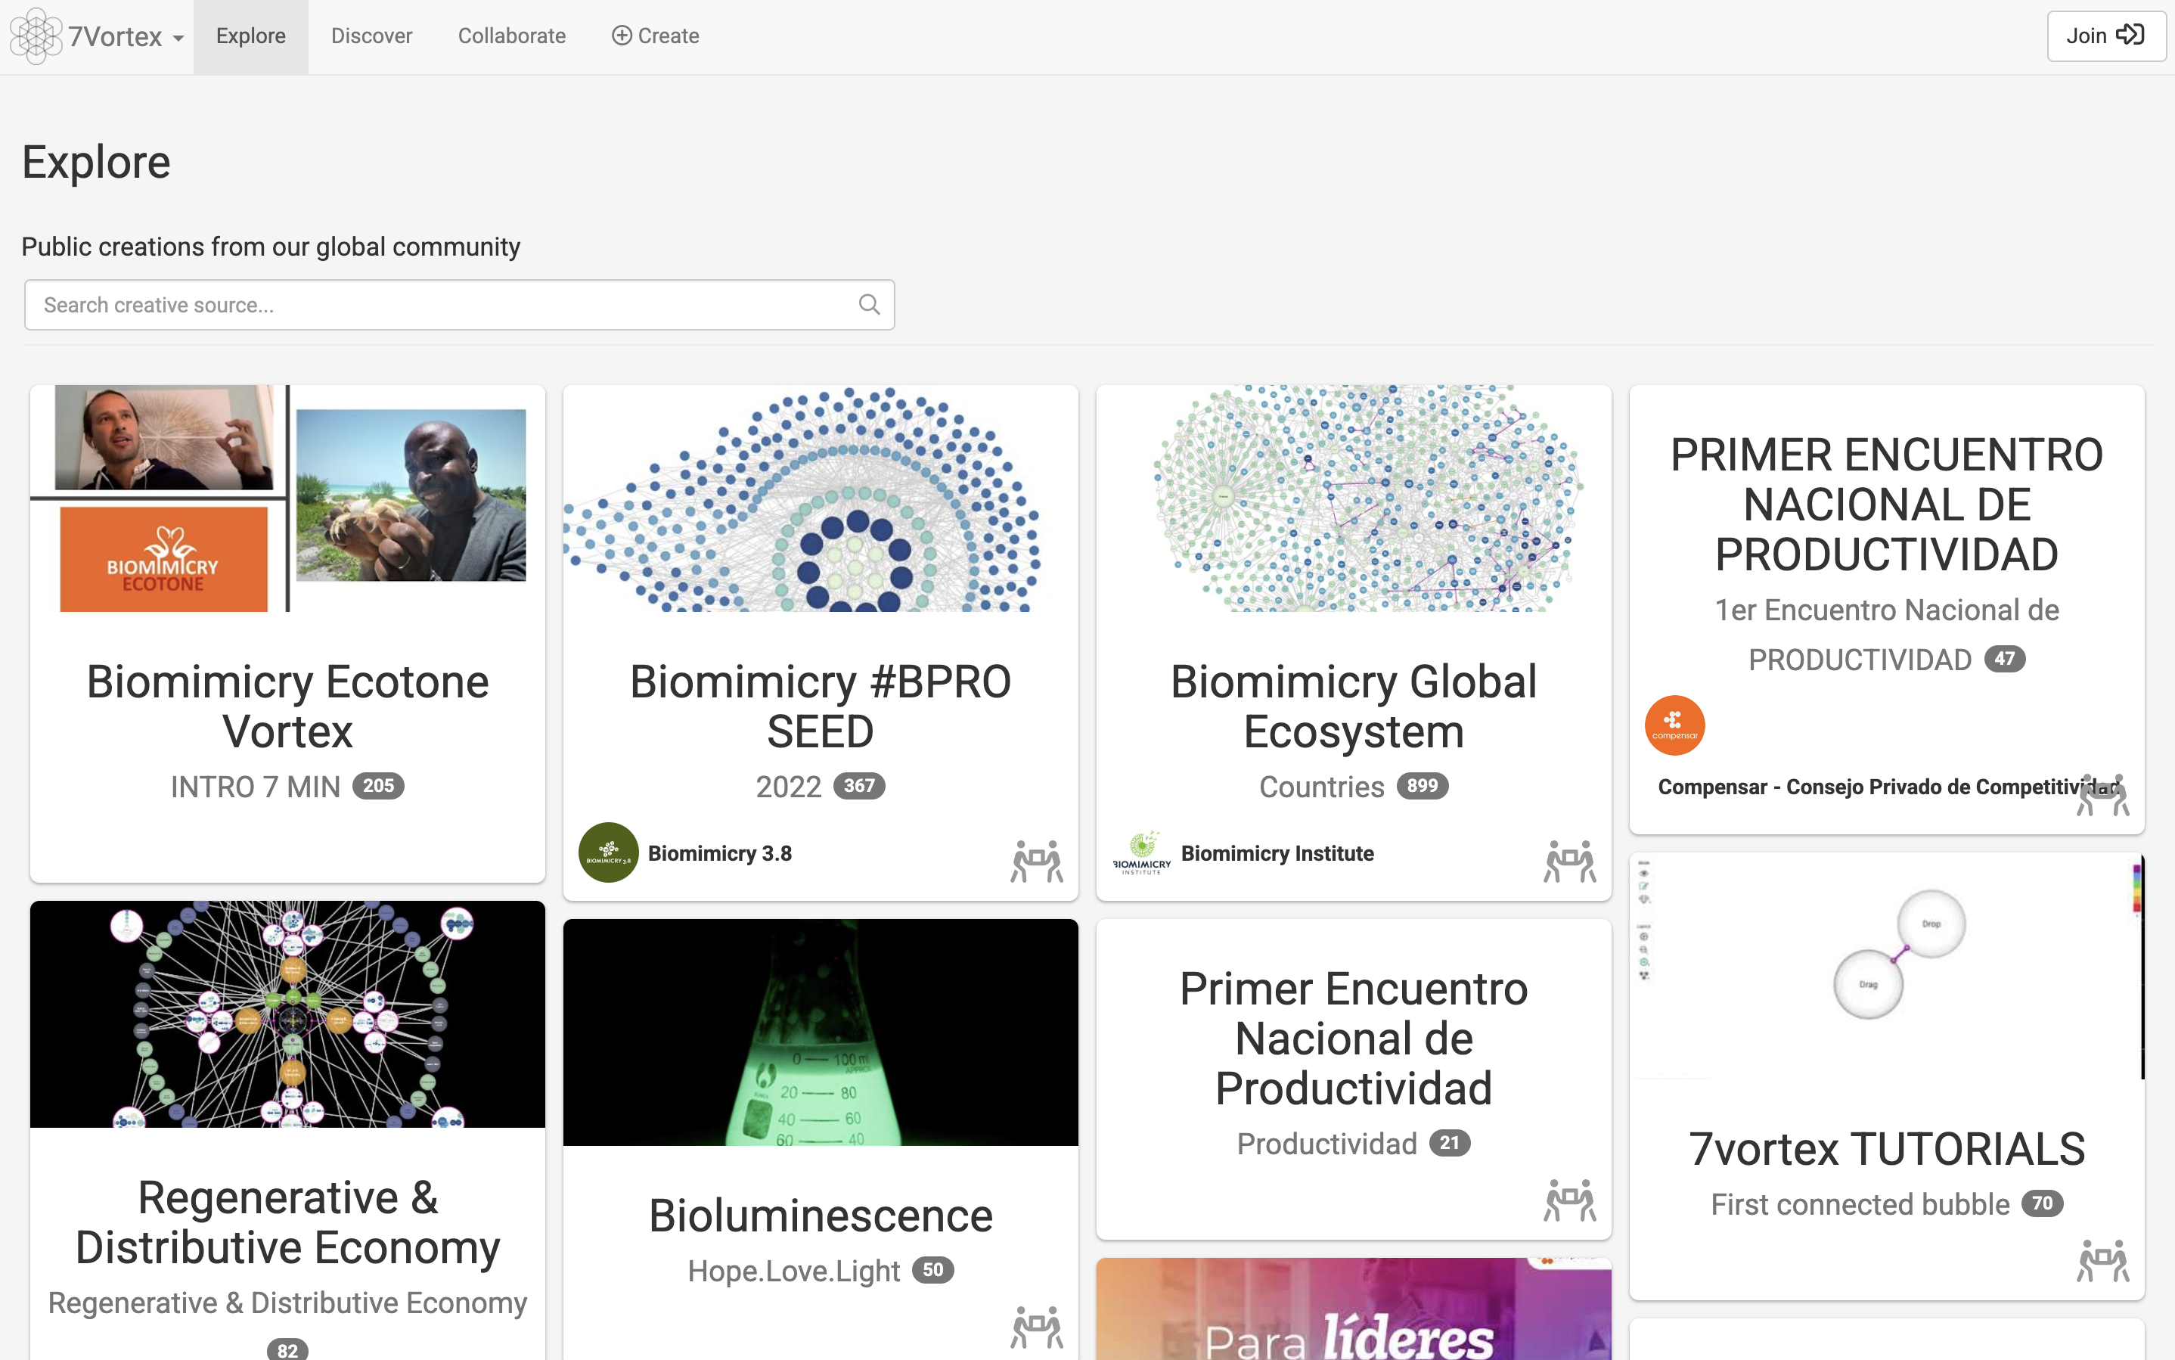The height and width of the screenshot is (1360, 2175).
Task: Click the Search creative source input field
Action: (x=460, y=305)
